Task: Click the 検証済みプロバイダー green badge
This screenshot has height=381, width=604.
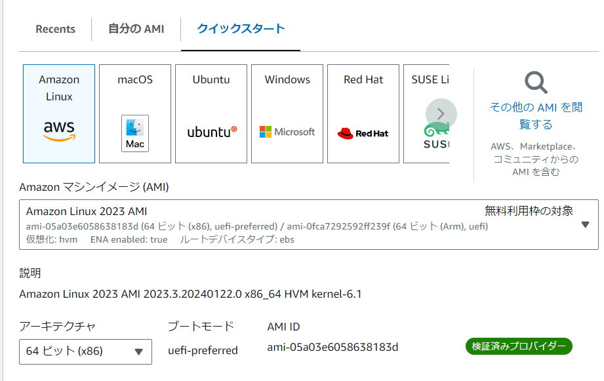Action: (x=519, y=346)
